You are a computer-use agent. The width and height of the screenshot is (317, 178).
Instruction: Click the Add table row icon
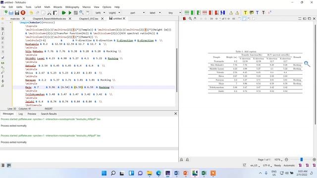point(187,13)
